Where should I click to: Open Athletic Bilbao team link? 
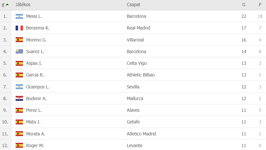141,75
